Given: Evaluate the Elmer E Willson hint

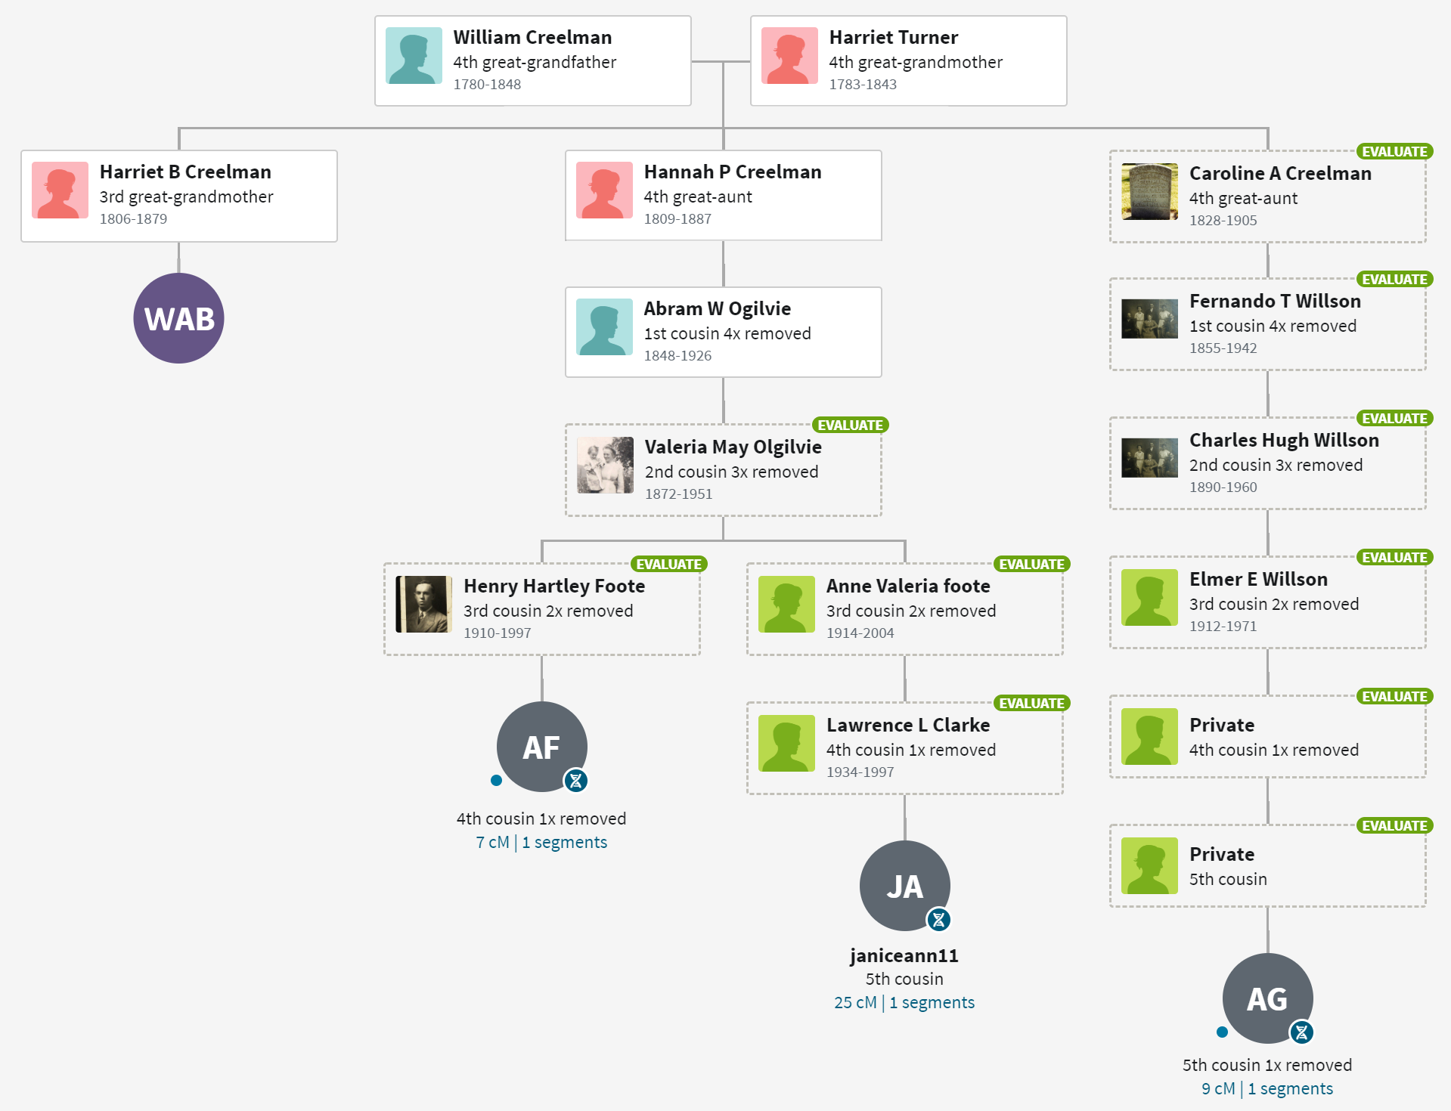Looking at the screenshot, I should coord(1394,558).
